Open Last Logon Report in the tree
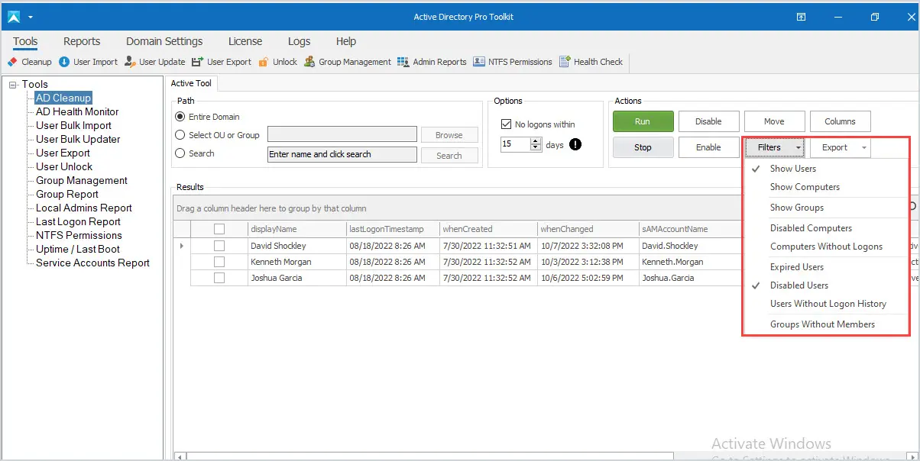This screenshot has width=920, height=461. [78, 221]
